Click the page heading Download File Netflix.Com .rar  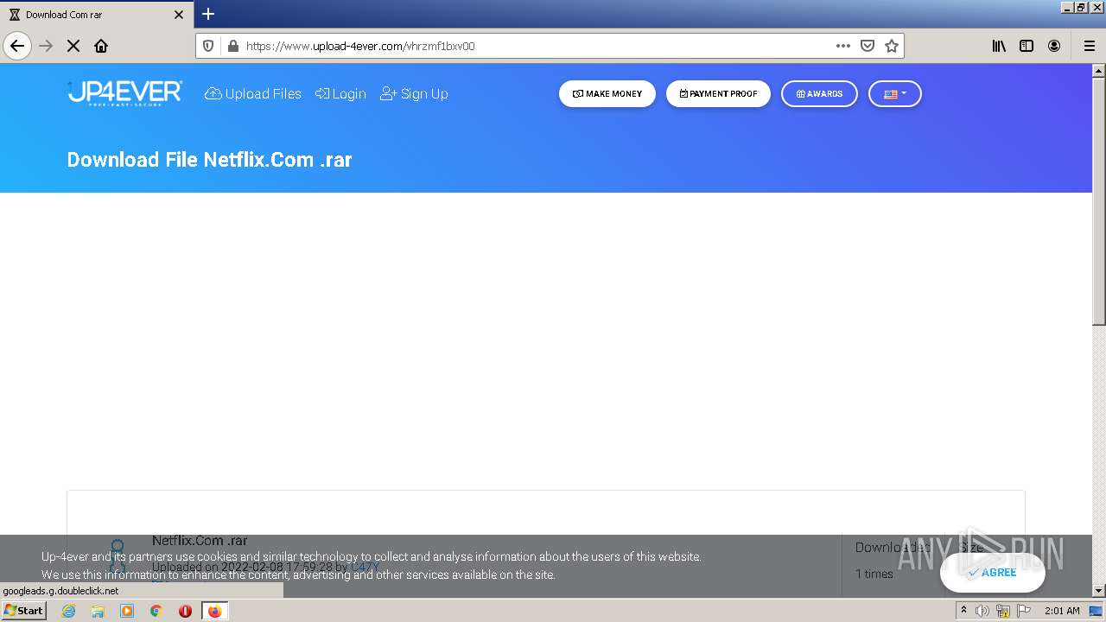[x=209, y=160]
